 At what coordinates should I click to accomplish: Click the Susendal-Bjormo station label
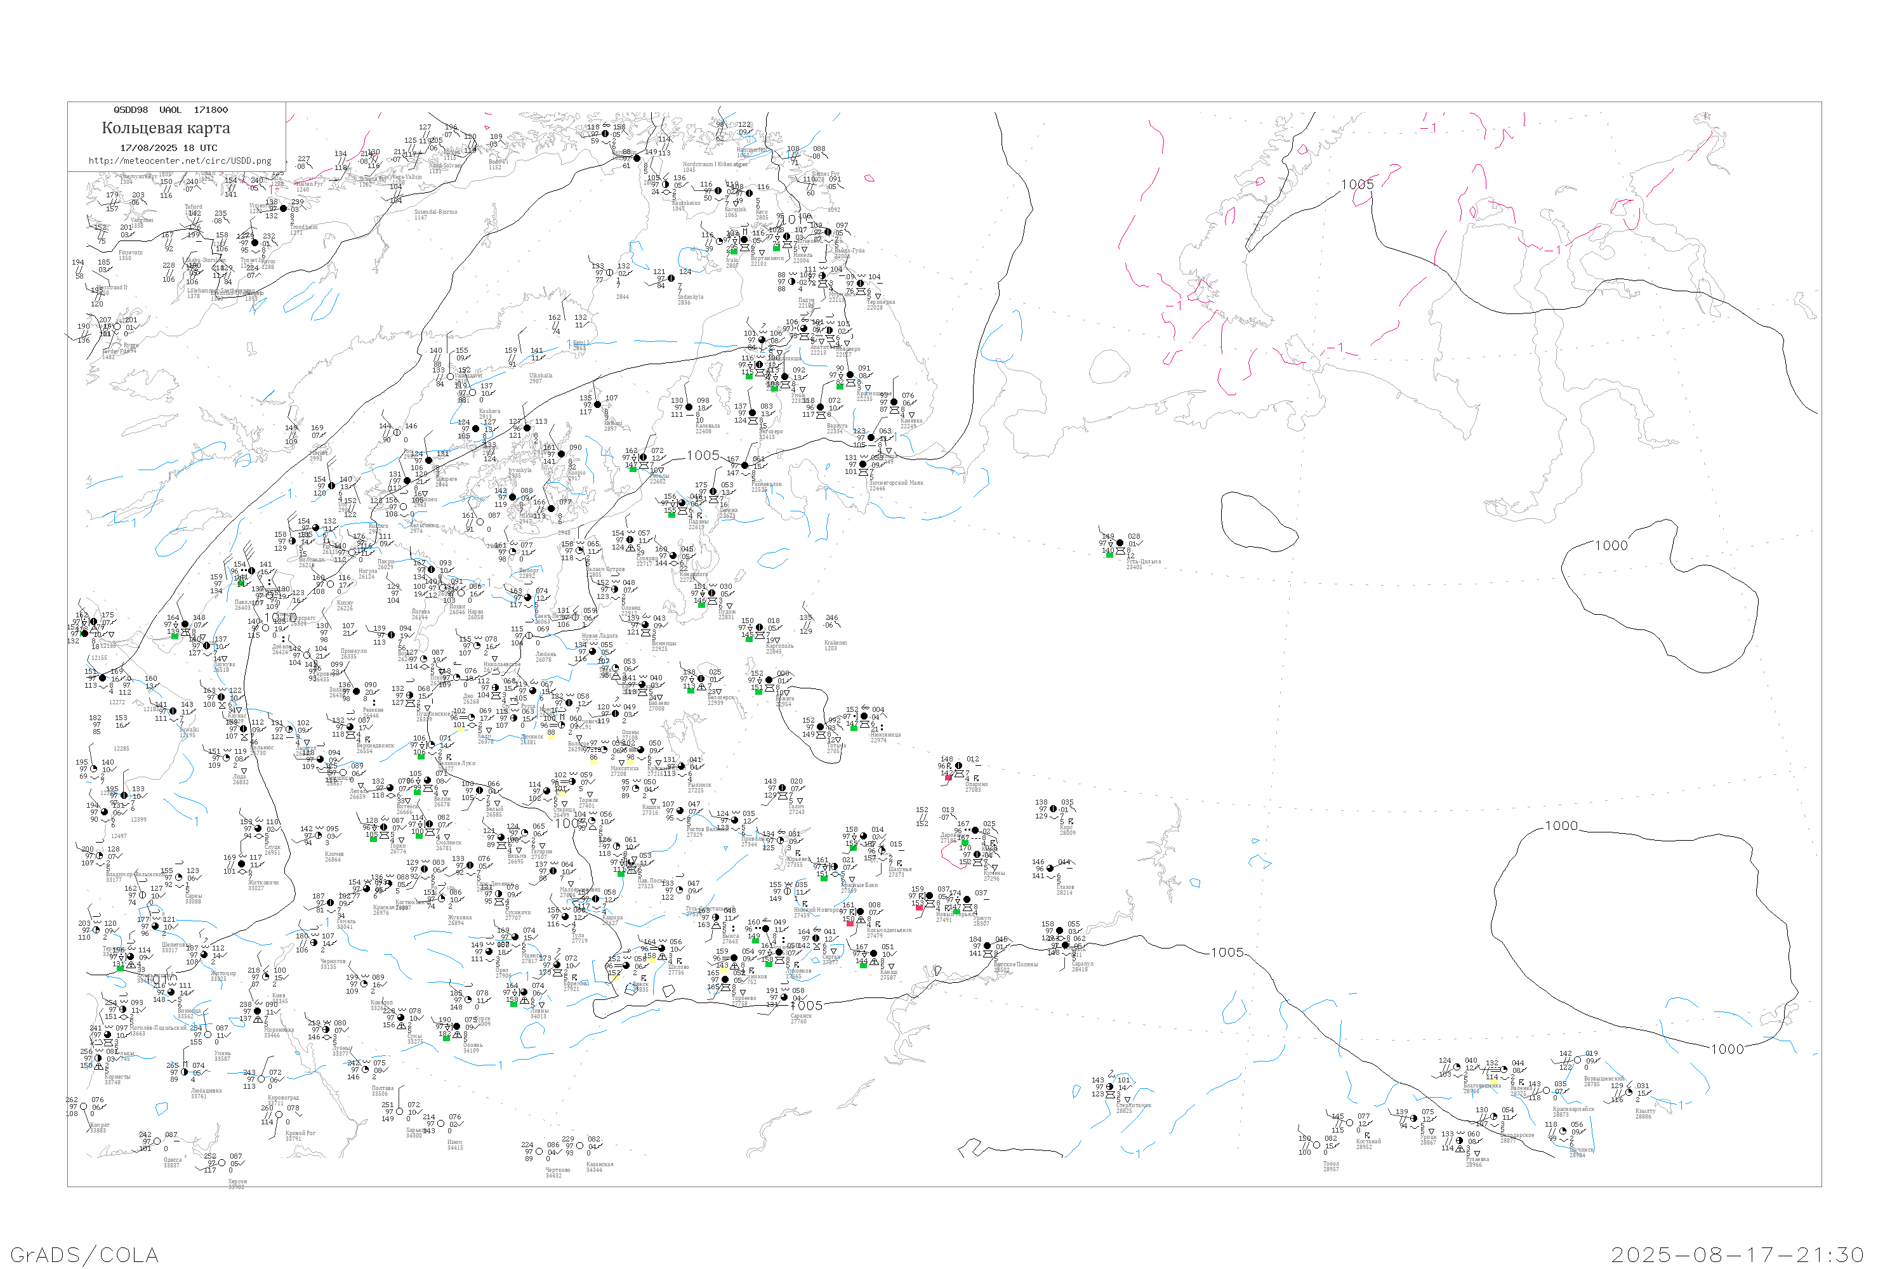coord(435,212)
